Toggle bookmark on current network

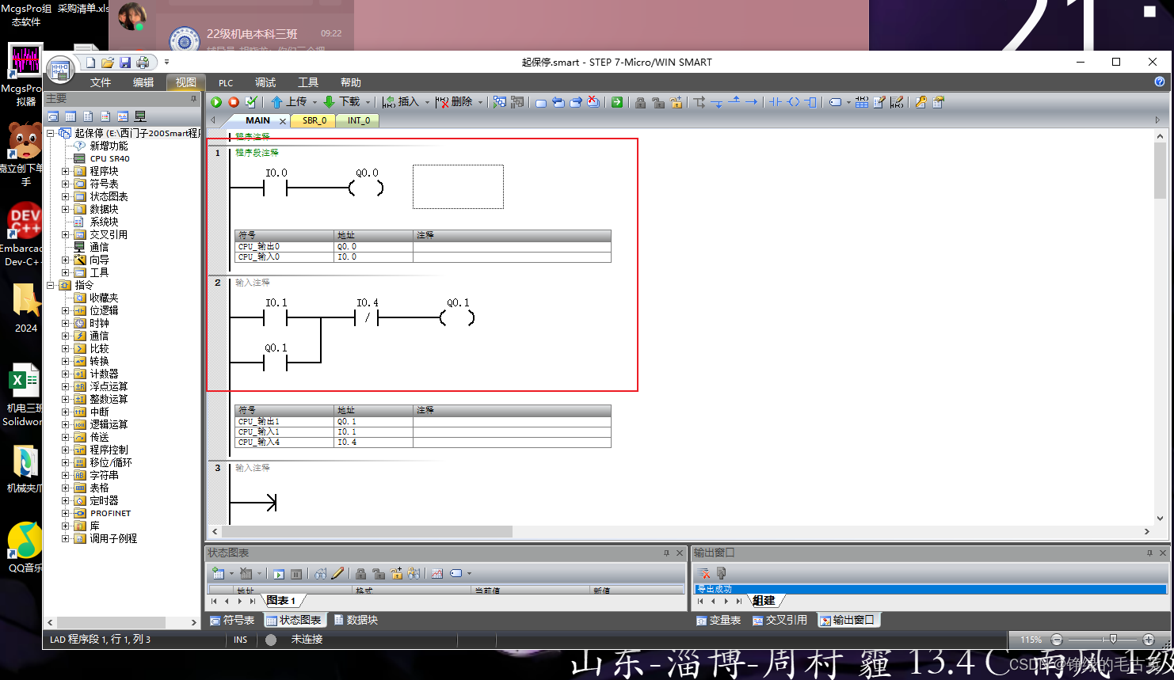(541, 102)
